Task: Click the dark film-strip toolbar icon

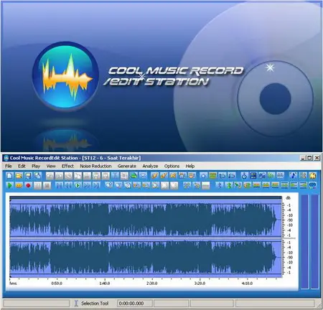Action: pos(253,176)
